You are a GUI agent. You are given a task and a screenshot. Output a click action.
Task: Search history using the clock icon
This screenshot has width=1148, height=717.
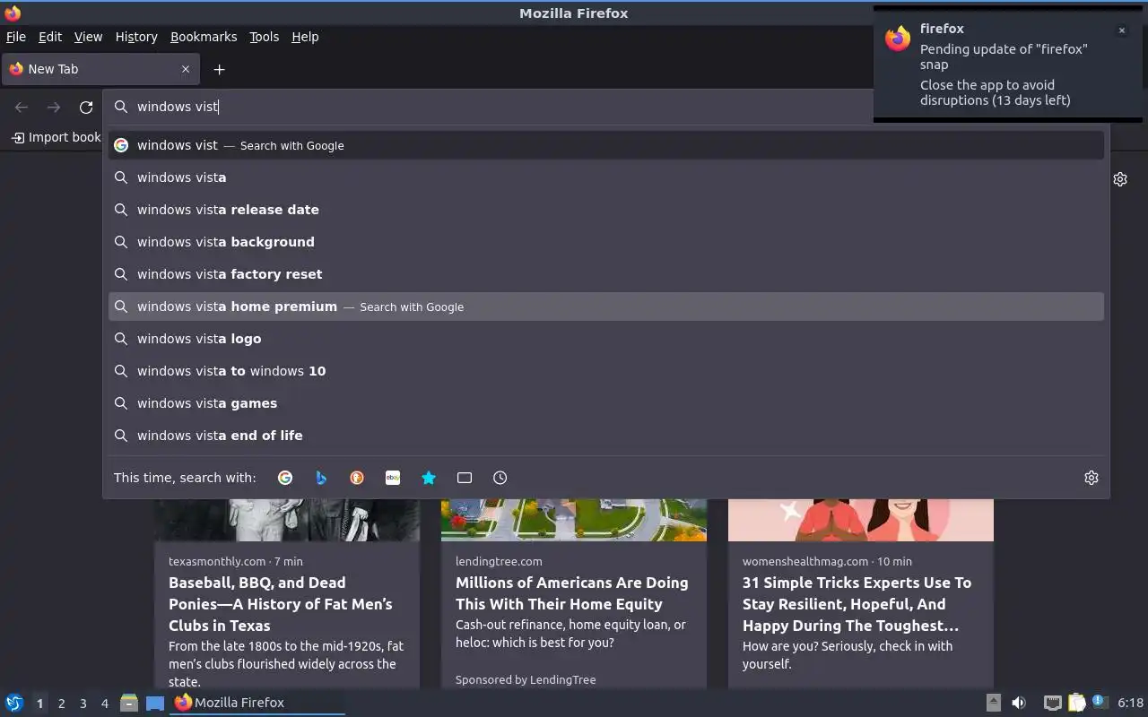[x=500, y=478]
